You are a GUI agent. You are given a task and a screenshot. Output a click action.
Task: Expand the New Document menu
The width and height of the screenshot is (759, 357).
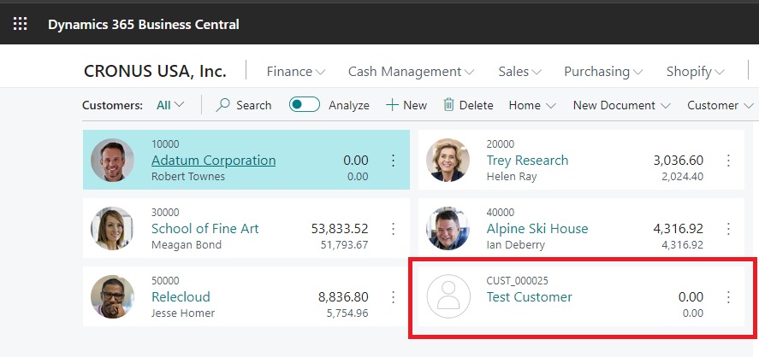(621, 105)
